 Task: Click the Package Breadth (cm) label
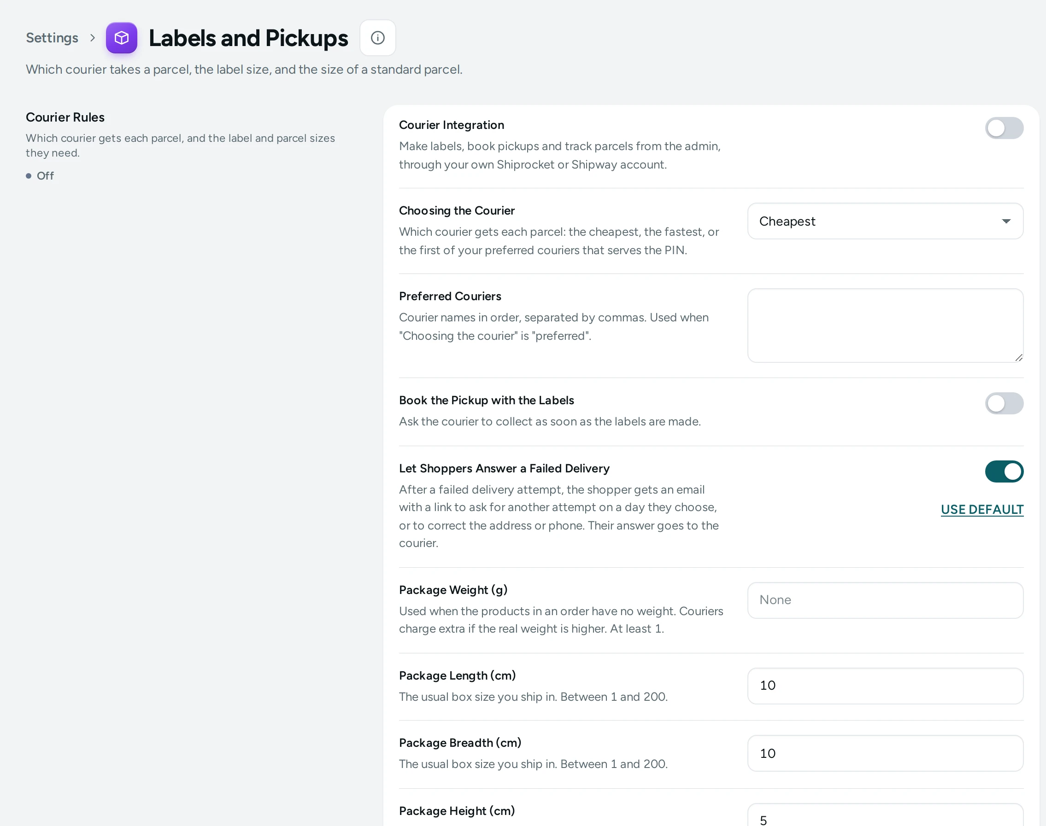tap(460, 742)
